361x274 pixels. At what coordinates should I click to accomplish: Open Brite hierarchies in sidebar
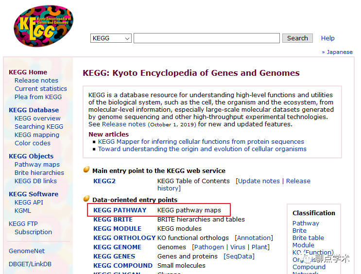coord(39,172)
